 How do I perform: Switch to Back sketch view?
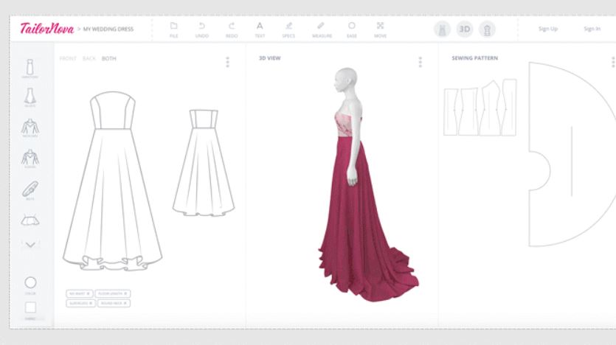coord(89,58)
